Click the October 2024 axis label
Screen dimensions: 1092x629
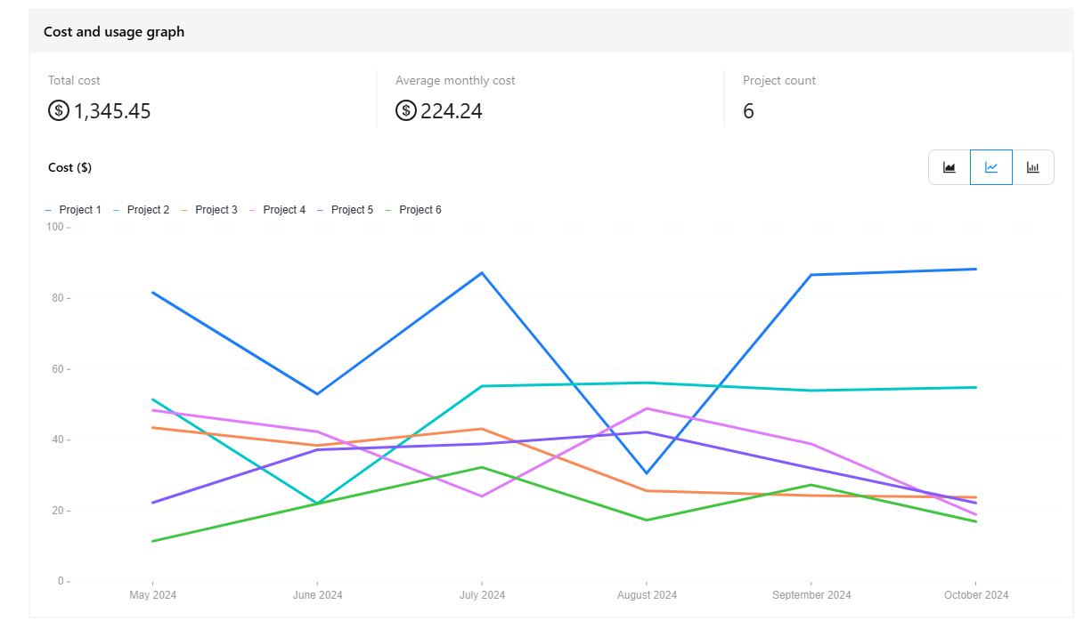point(976,595)
